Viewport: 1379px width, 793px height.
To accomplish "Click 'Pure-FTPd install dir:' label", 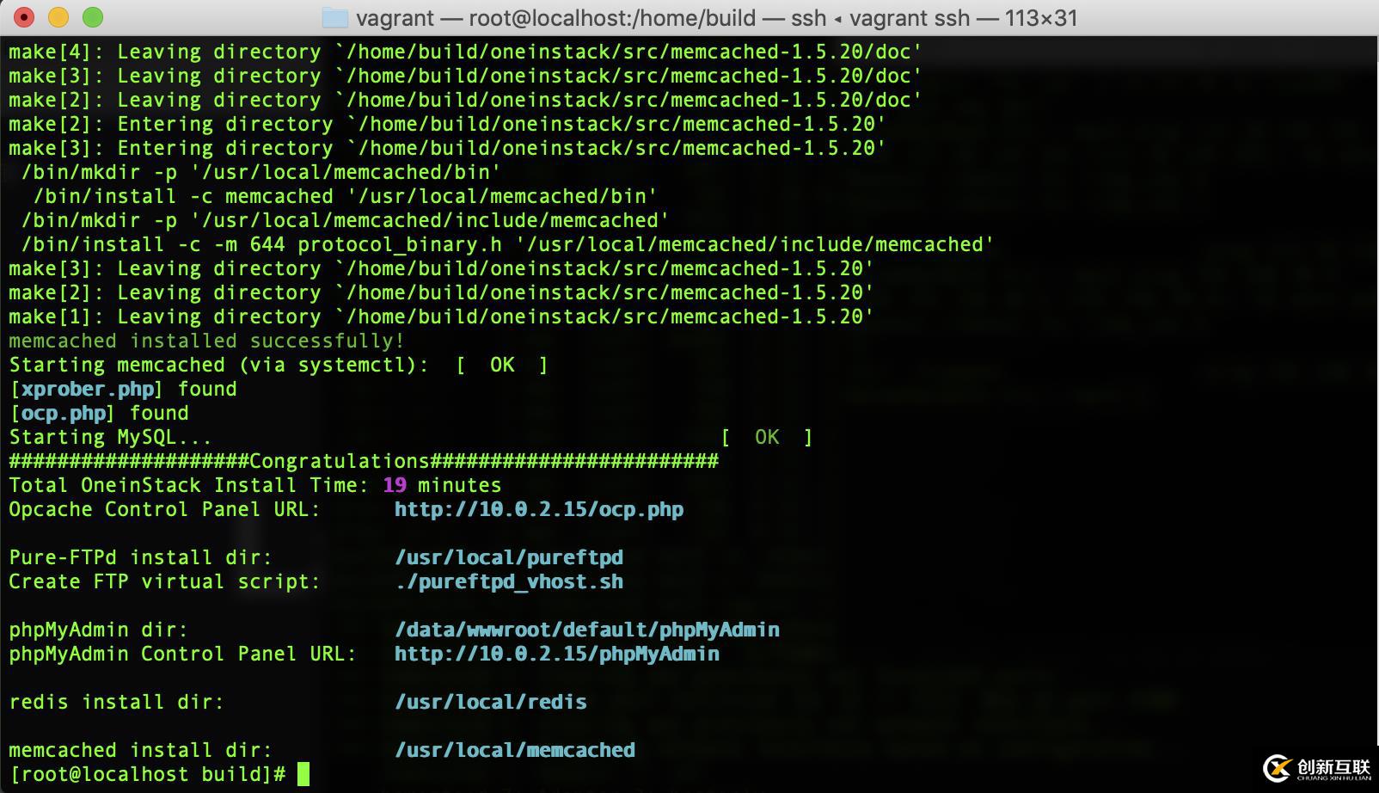I will click(140, 557).
